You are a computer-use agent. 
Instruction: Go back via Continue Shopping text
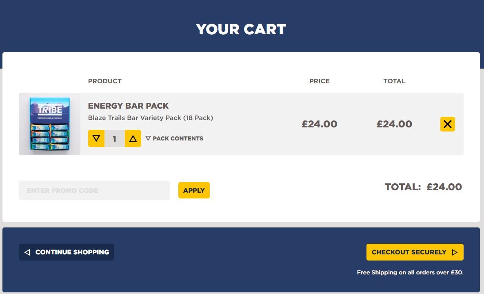pyautogui.click(x=72, y=252)
